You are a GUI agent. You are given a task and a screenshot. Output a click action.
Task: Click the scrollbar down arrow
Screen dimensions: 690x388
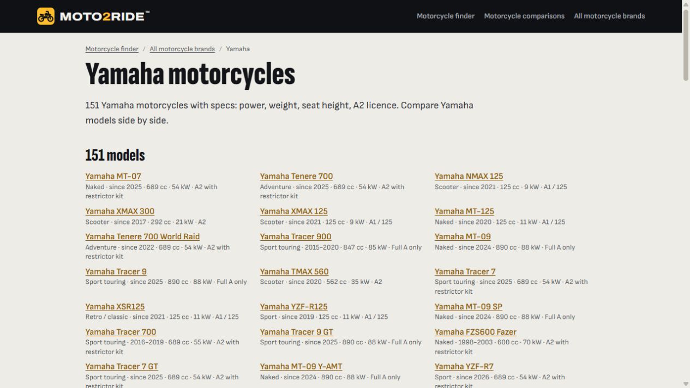[x=686, y=384]
